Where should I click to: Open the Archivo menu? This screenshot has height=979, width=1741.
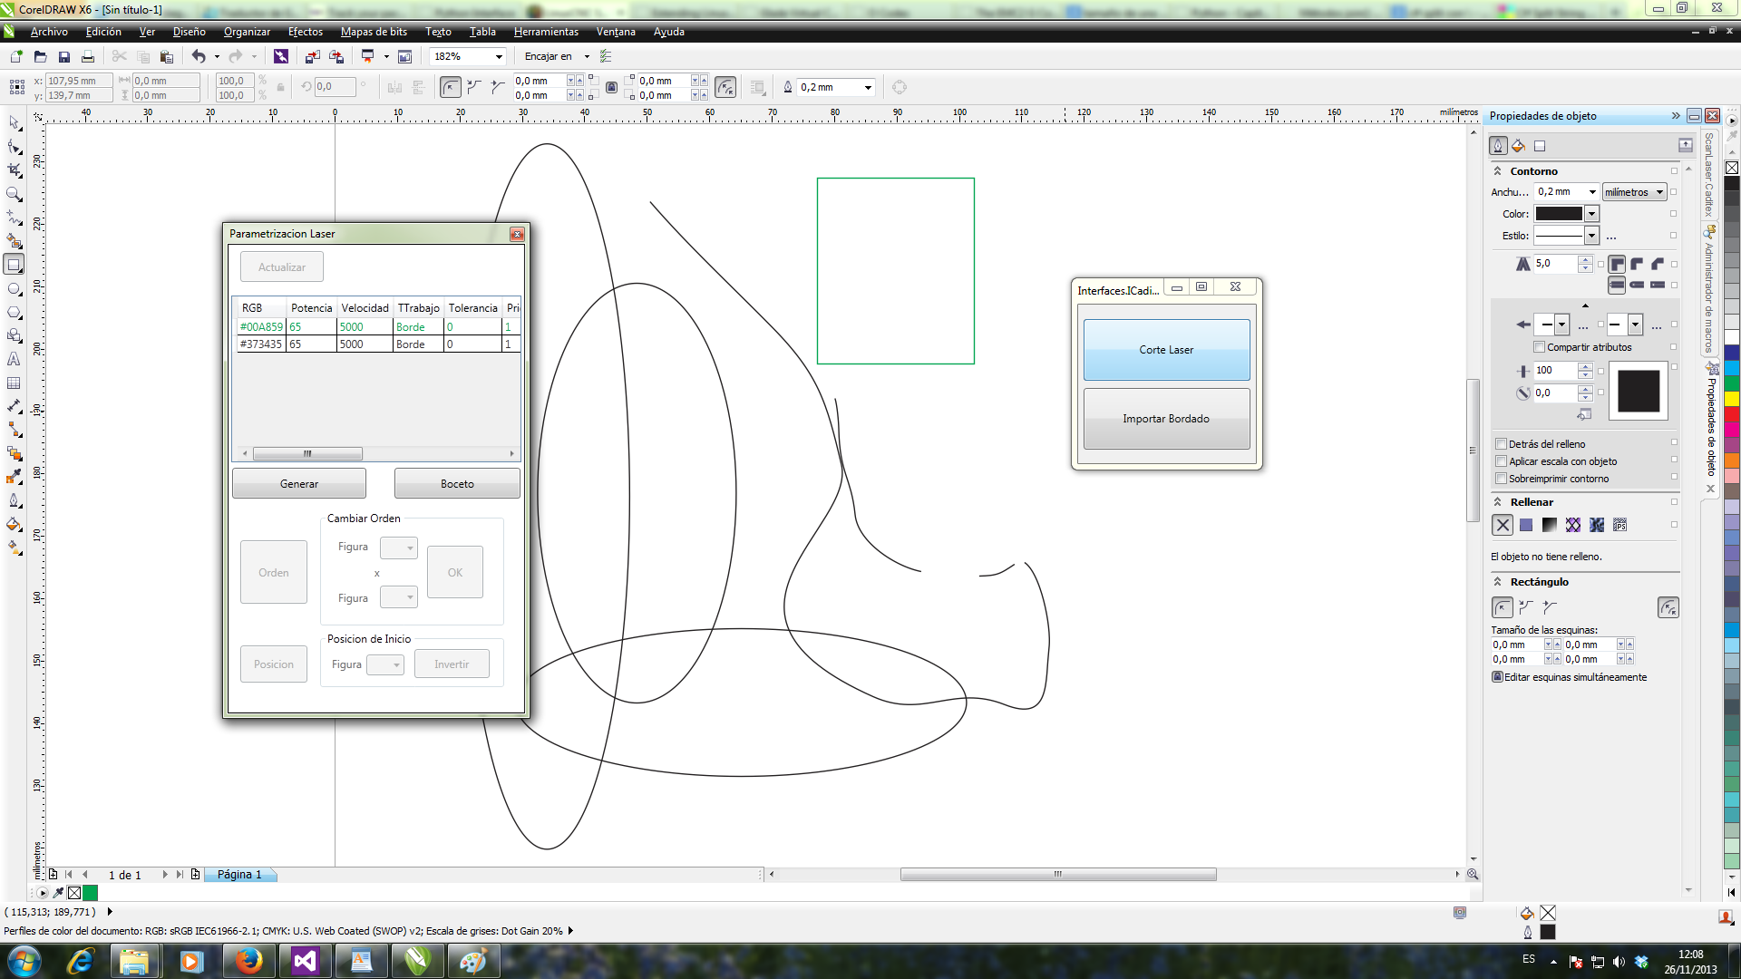[x=49, y=32]
